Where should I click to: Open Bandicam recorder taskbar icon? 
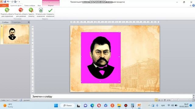pos(126,106)
